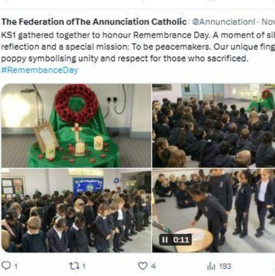The height and width of the screenshot is (276, 275).
Task: Pause the video at 0:11
Action: tap(165, 240)
